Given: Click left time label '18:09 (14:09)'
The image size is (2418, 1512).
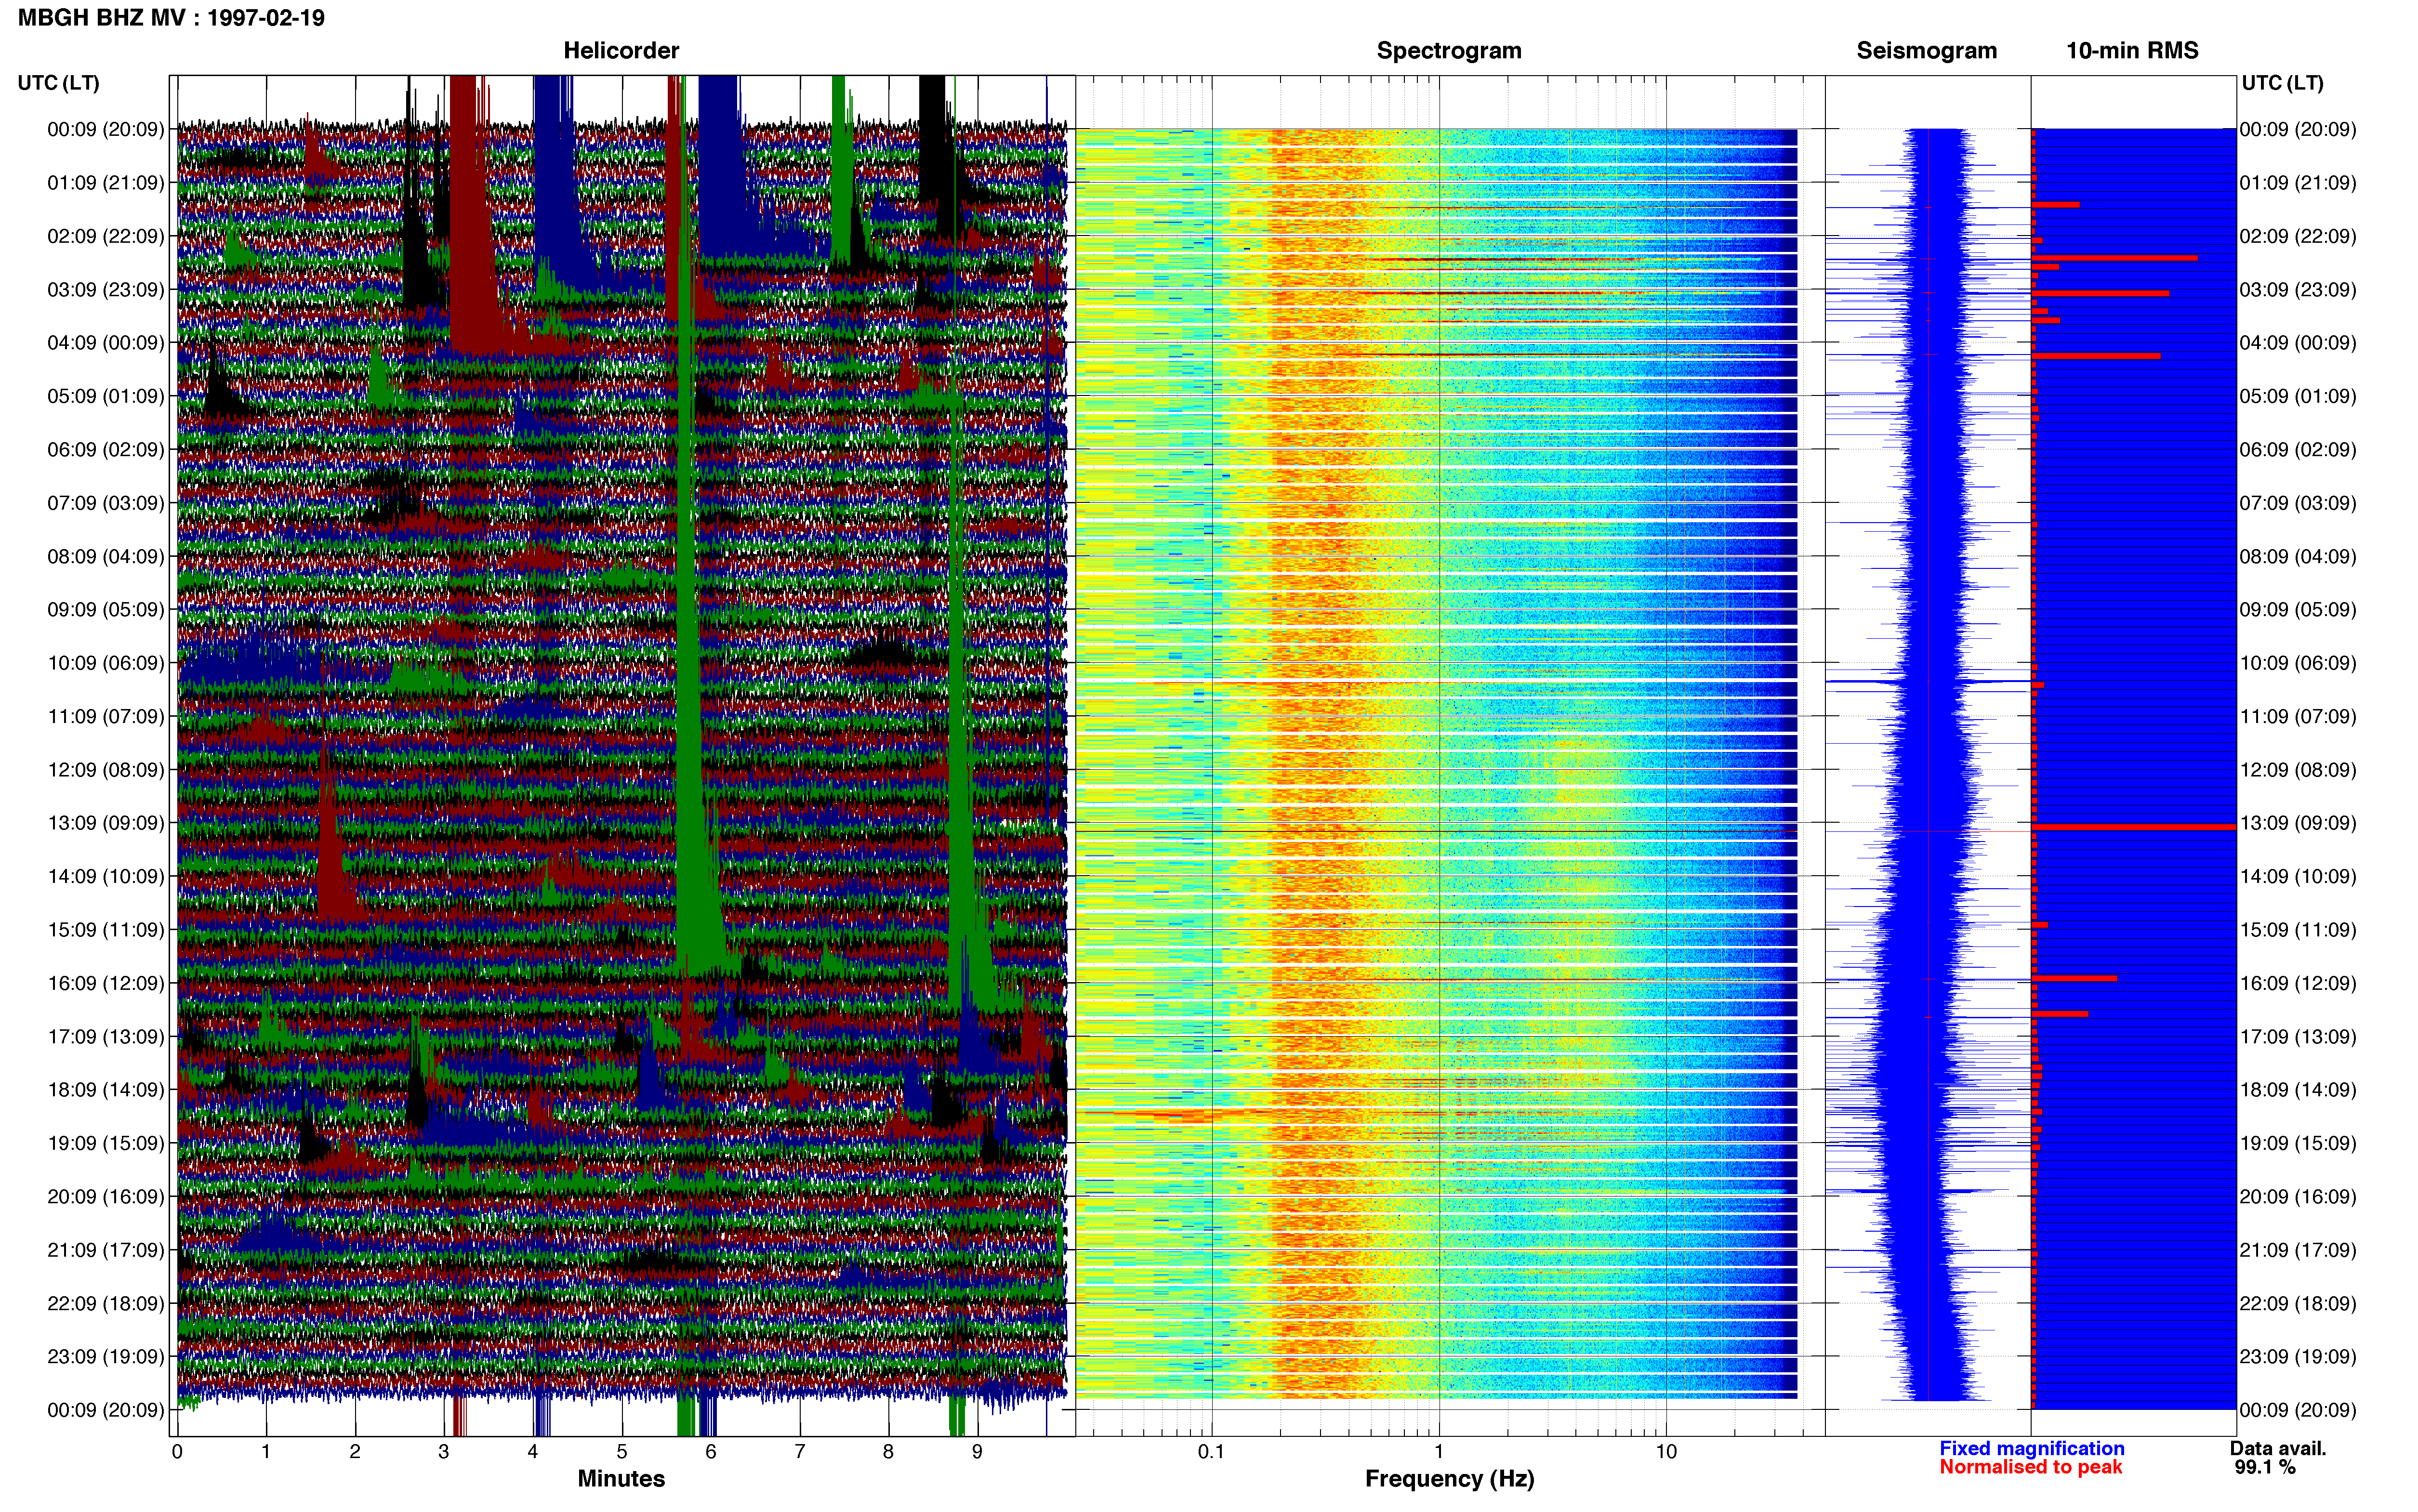Looking at the screenshot, I should tap(106, 1090).
